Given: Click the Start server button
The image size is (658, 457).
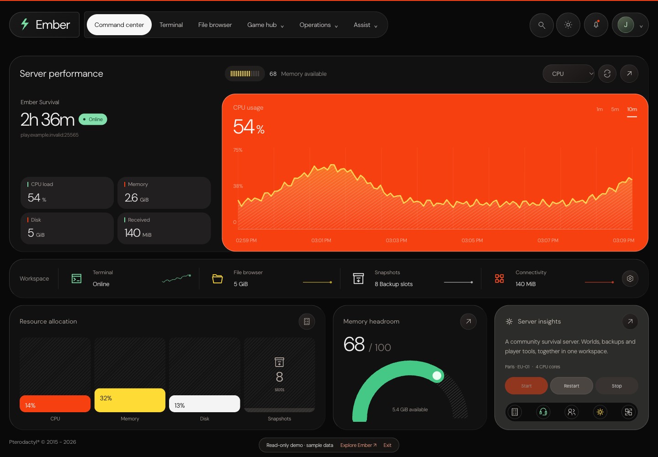Looking at the screenshot, I should [526, 386].
